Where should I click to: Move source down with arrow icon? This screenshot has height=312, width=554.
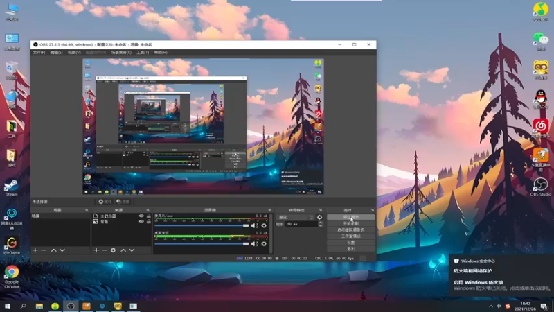coord(132,250)
